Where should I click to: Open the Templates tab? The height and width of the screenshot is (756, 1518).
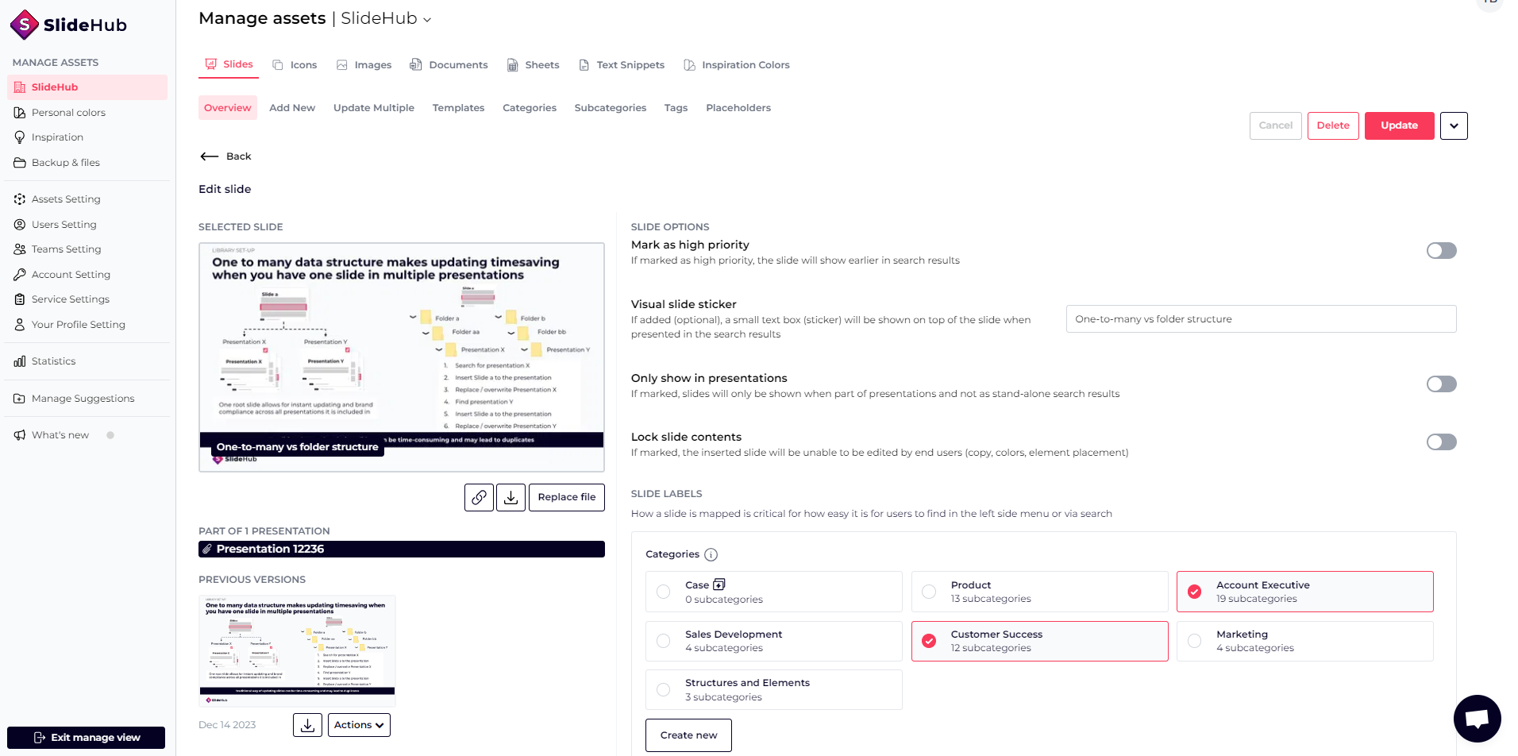pos(458,107)
